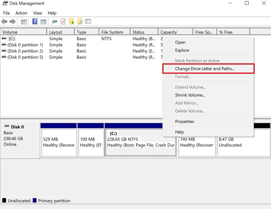Open the Help menu in menu bar

(52, 13)
